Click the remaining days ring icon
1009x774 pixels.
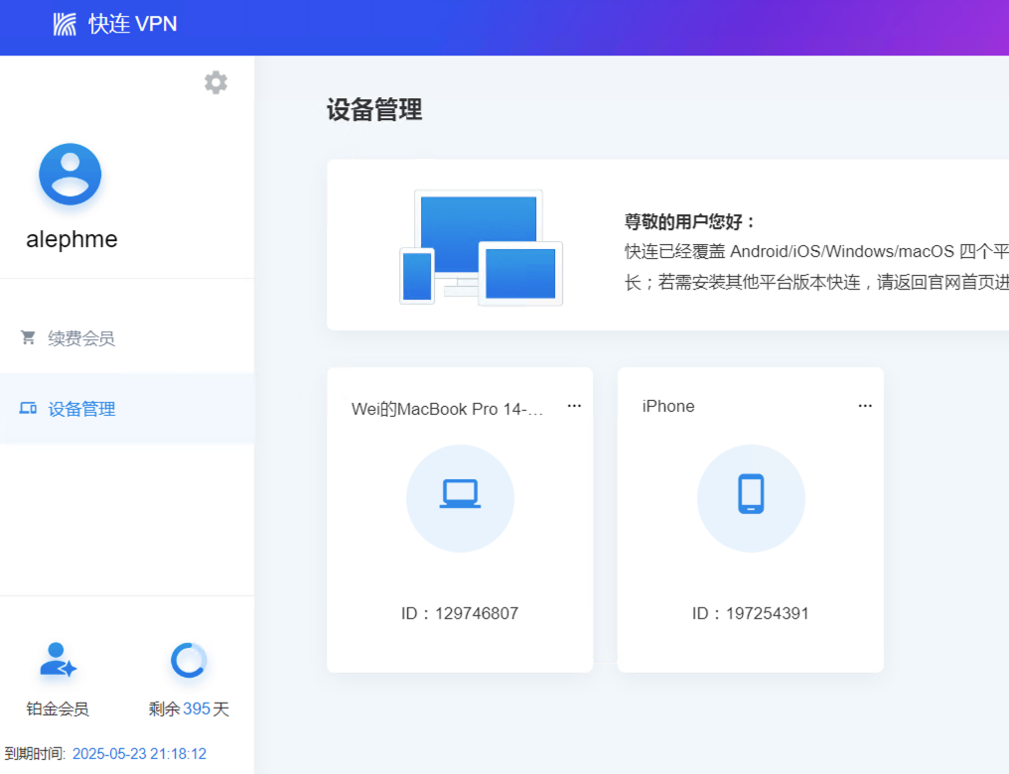[x=189, y=661]
